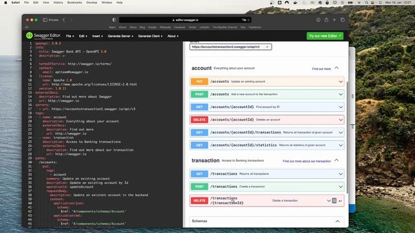Image resolution: width=415 pixels, height=233 pixels.
Task: Click the Wi-Fi icon in menu bar
Action: click(x=359, y=3)
